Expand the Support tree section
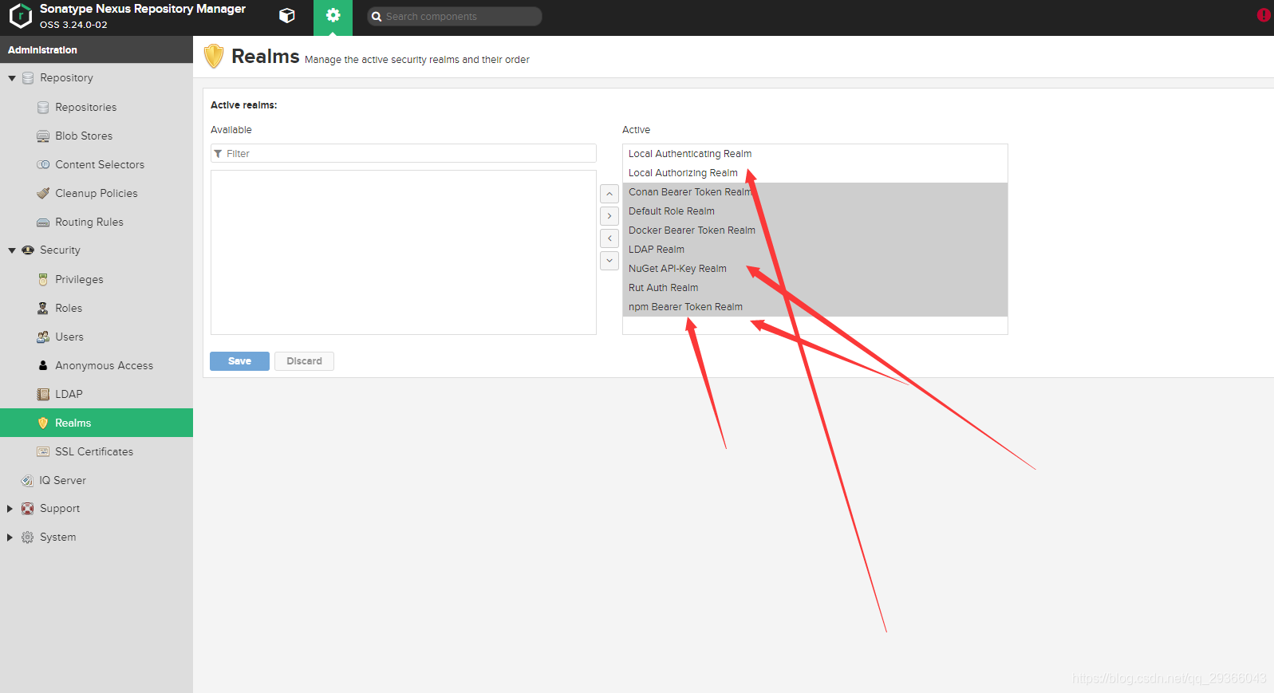Image resolution: width=1274 pixels, height=693 pixels. [10, 509]
